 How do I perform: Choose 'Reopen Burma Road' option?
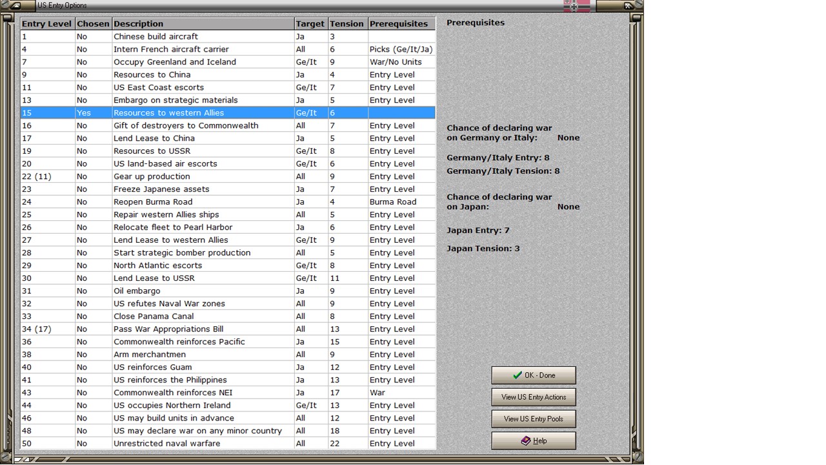228,201
